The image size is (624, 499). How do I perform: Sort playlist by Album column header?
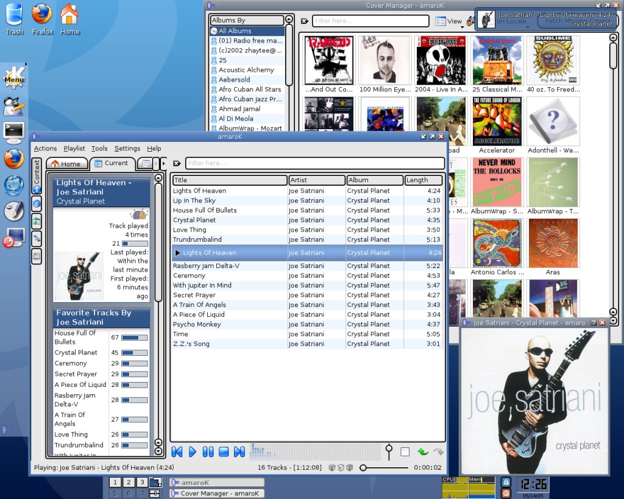(375, 180)
